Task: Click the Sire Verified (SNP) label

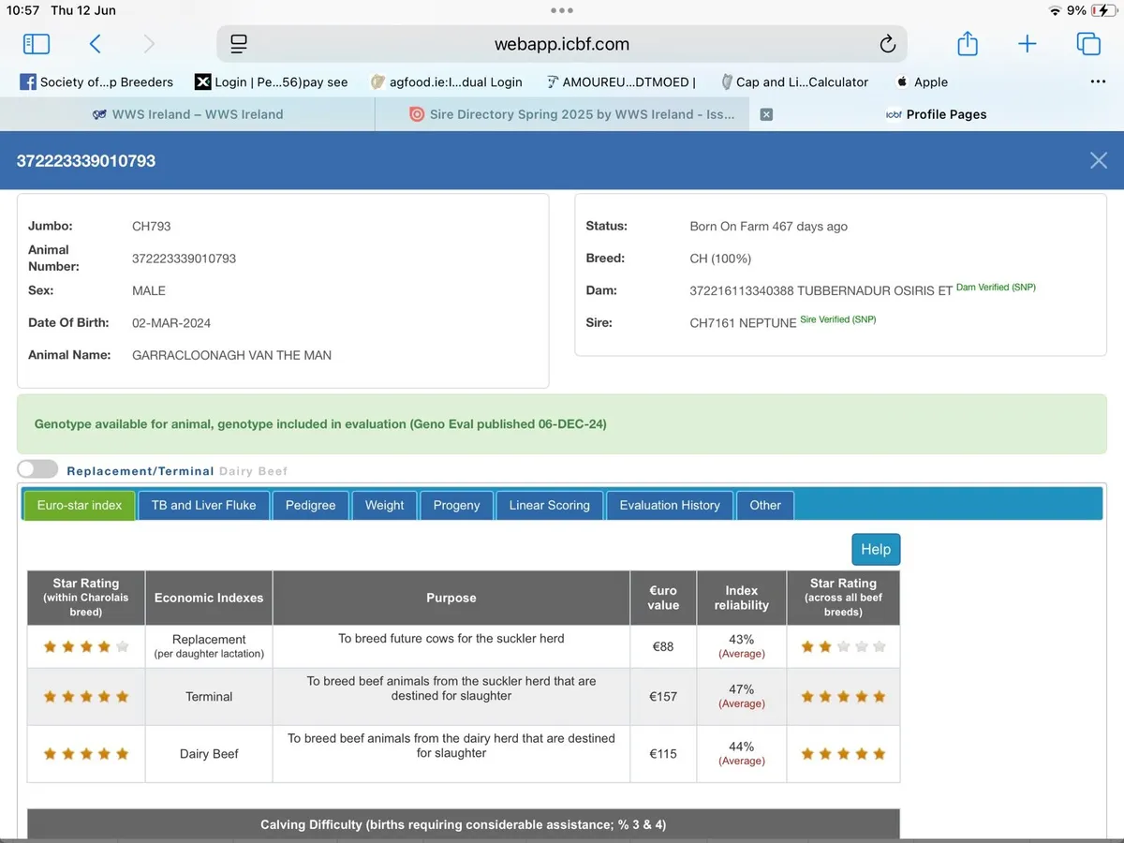Action: coord(837,319)
